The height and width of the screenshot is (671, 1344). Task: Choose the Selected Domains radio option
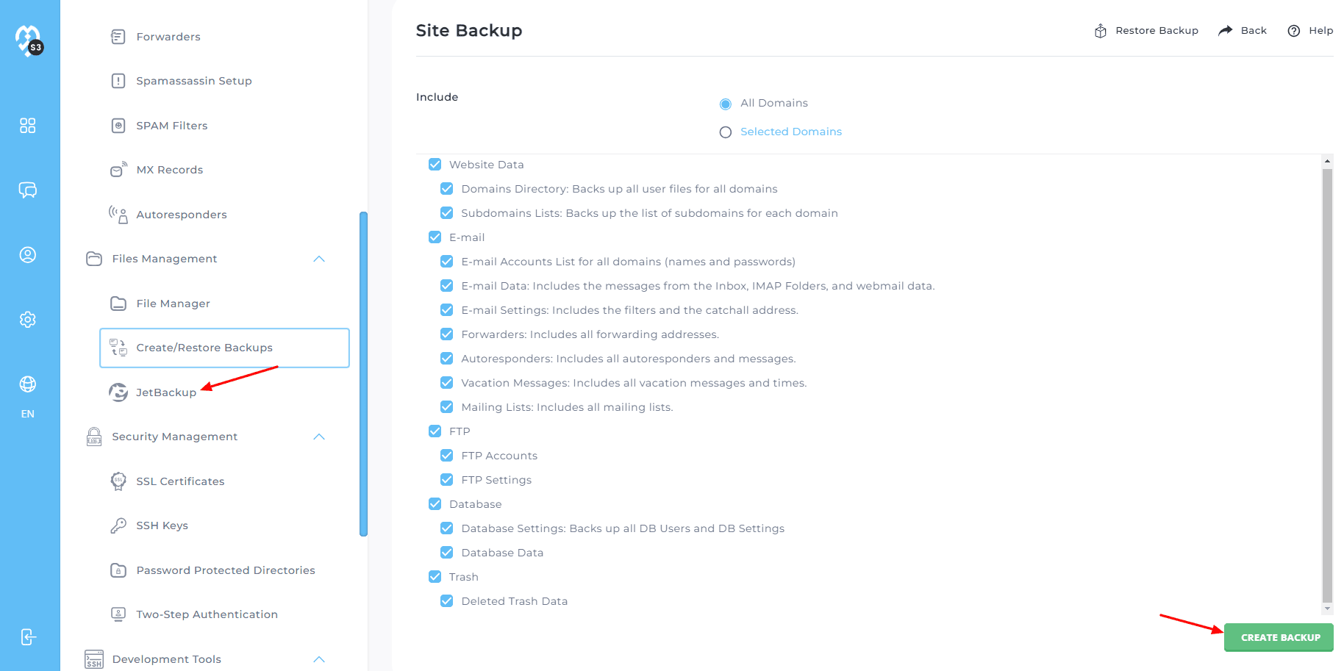click(726, 132)
